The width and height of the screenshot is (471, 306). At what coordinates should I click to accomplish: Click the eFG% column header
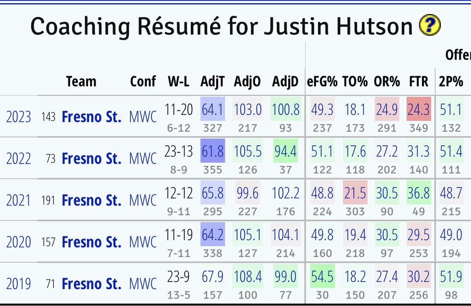[323, 82]
